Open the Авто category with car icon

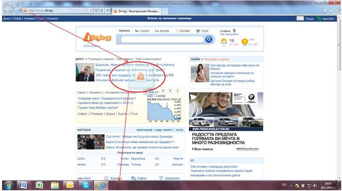[x=84, y=178]
